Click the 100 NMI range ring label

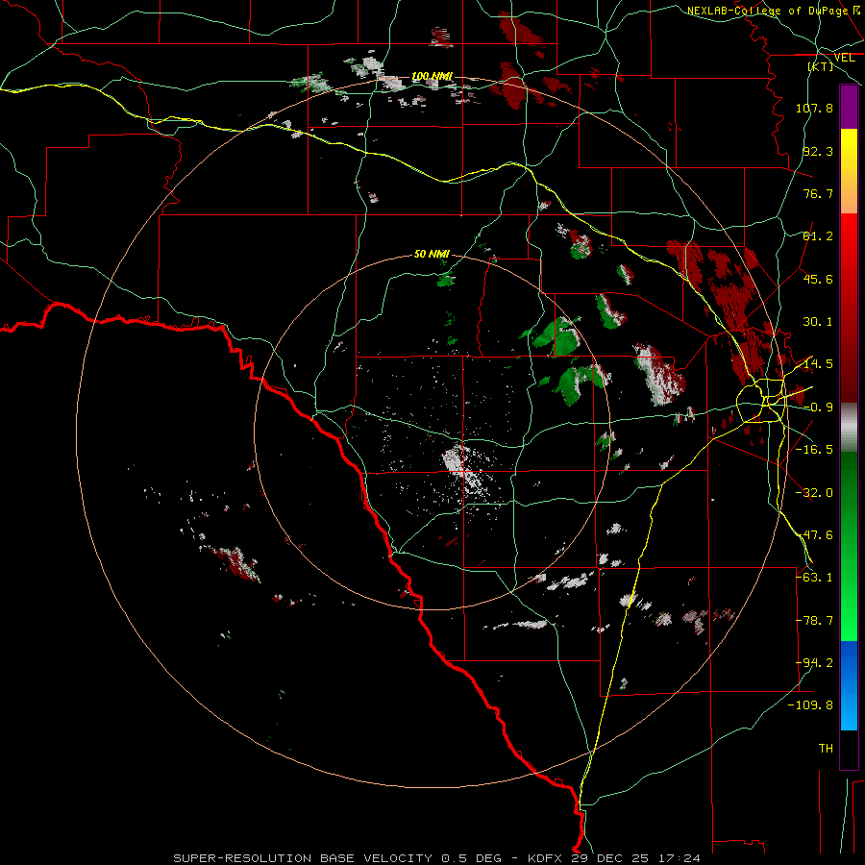click(x=432, y=76)
